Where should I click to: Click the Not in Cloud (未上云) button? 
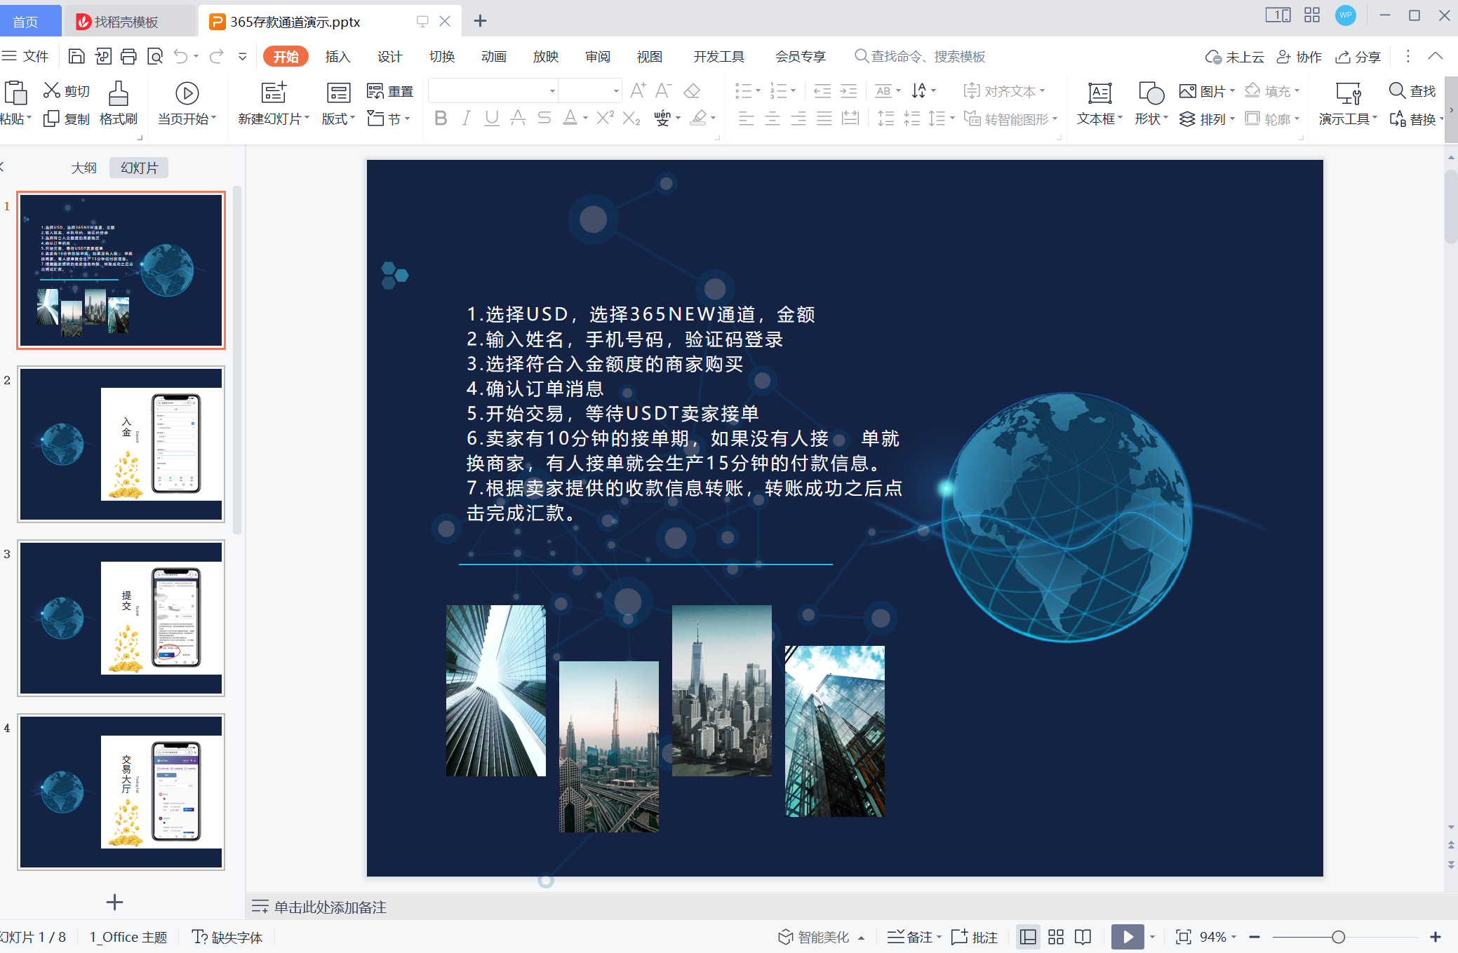click(x=1234, y=57)
